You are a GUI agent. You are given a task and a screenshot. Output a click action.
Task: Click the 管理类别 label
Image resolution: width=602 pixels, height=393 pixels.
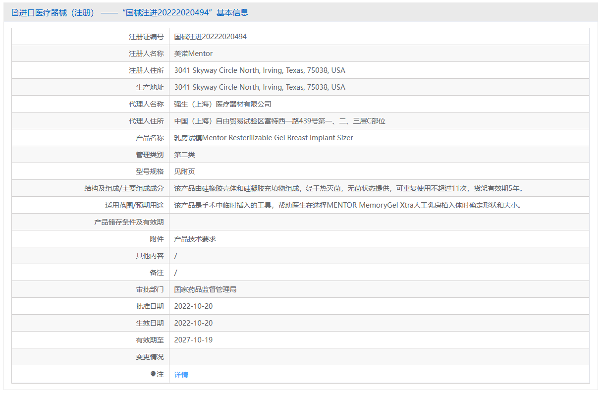pyautogui.click(x=150, y=155)
